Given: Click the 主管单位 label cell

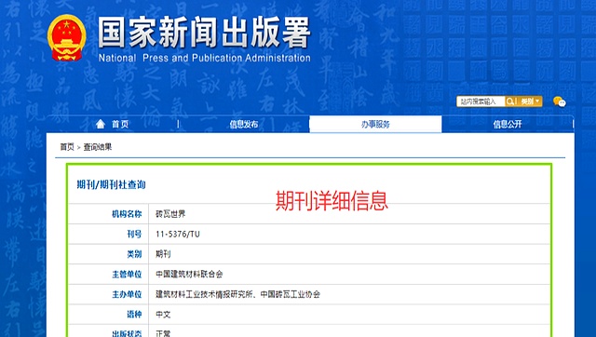Looking at the screenshot, I should click(x=108, y=275).
